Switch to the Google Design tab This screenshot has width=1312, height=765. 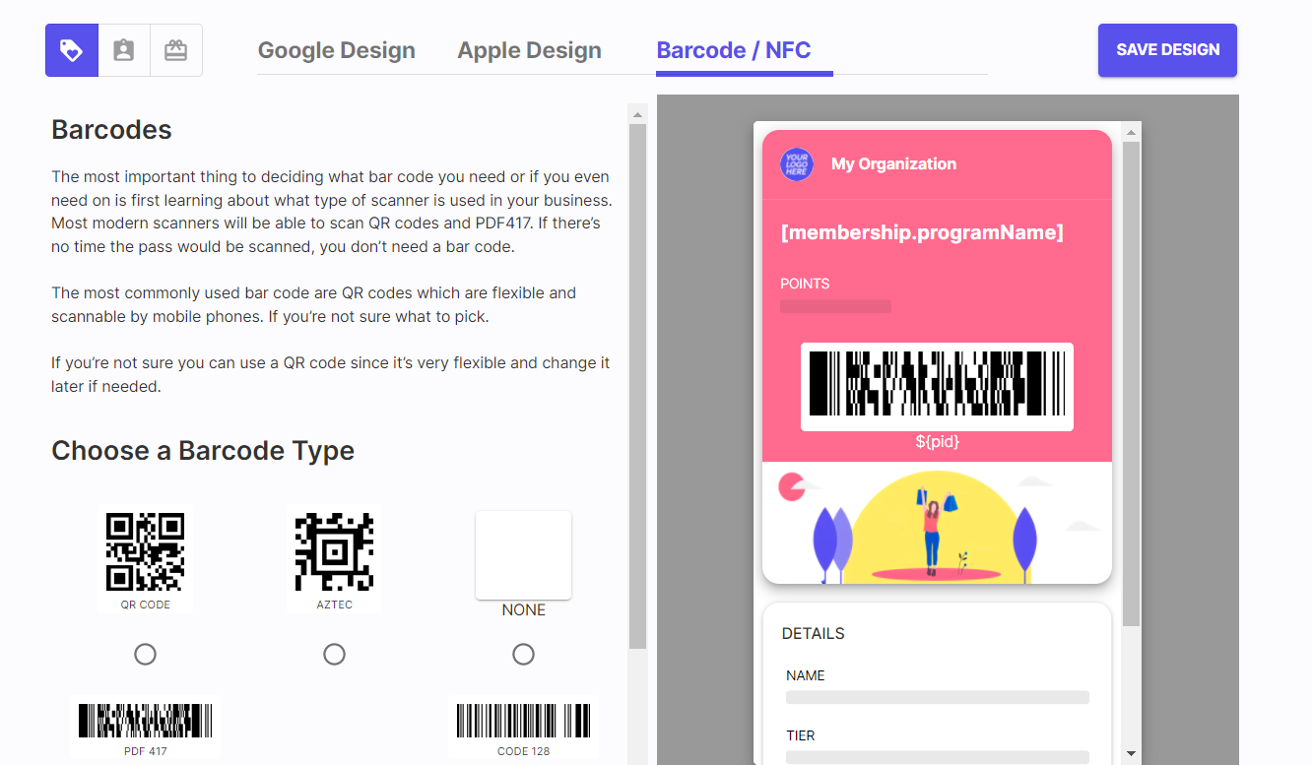[x=337, y=50]
